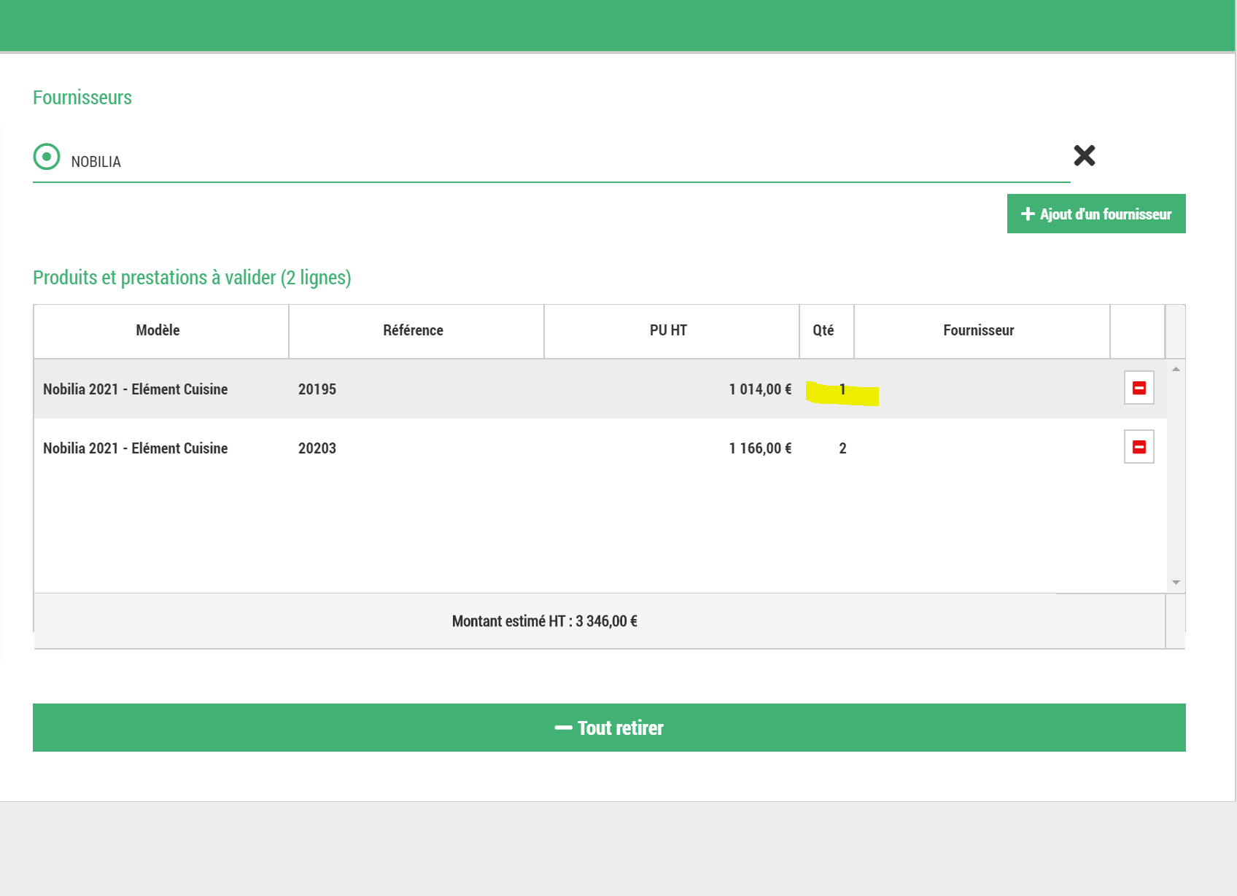
Task: Select the NOBILIA radio button
Action: point(47,157)
